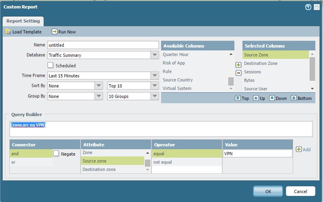Click the Run Now arrow icon
This screenshot has width=323, height=202.
(x=54, y=31)
